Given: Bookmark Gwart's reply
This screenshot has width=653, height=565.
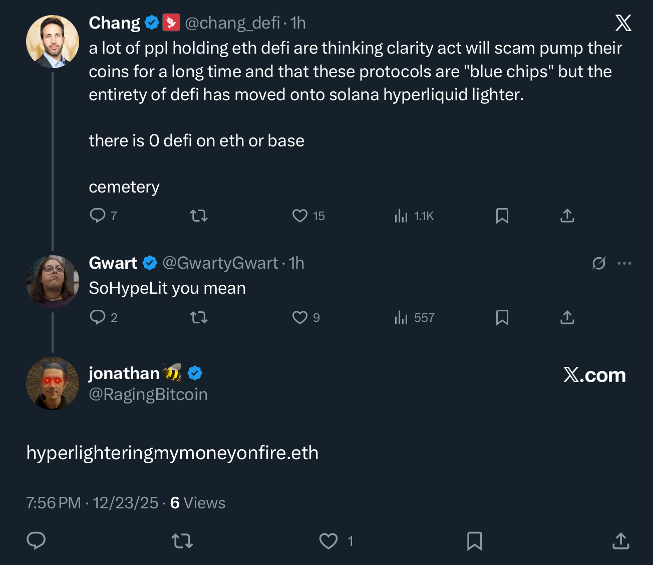Looking at the screenshot, I should point(503,317).
